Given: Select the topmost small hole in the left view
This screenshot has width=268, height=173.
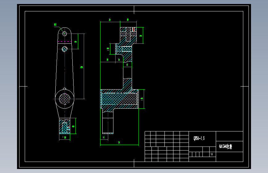Looking at the screenshot, I should click(x=65, y=34).
